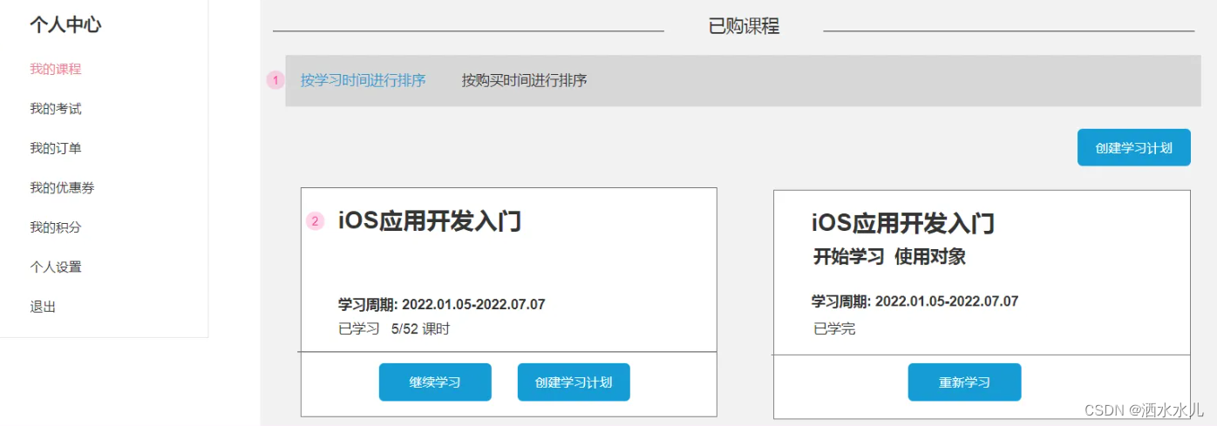Open 个人设置 from sidebar

click(56, 267)
